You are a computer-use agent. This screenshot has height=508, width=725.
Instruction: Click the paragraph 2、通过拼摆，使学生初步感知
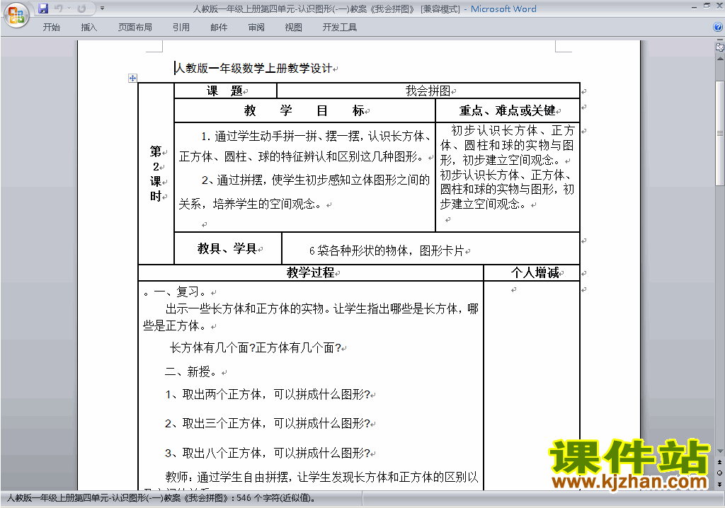[x=304, y=192]
